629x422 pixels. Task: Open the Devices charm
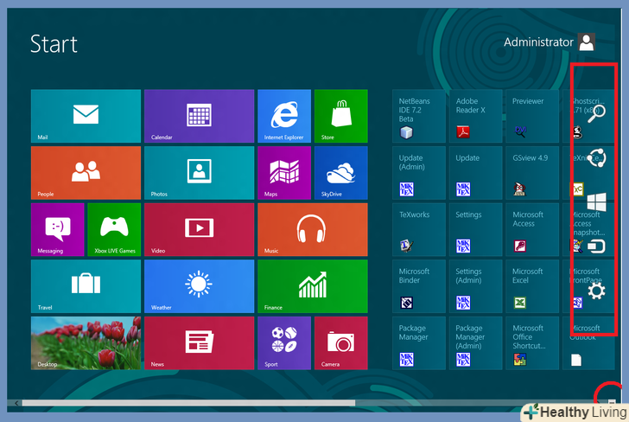pyautogui.click(x=595, y=246)
